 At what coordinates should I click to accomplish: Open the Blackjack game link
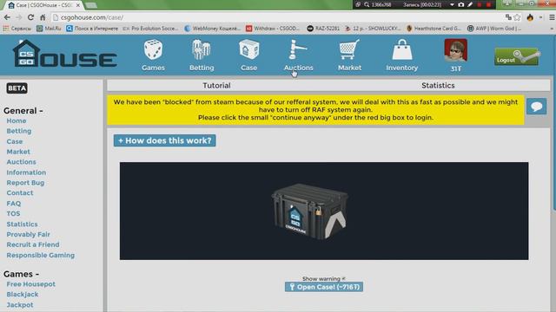23,295
